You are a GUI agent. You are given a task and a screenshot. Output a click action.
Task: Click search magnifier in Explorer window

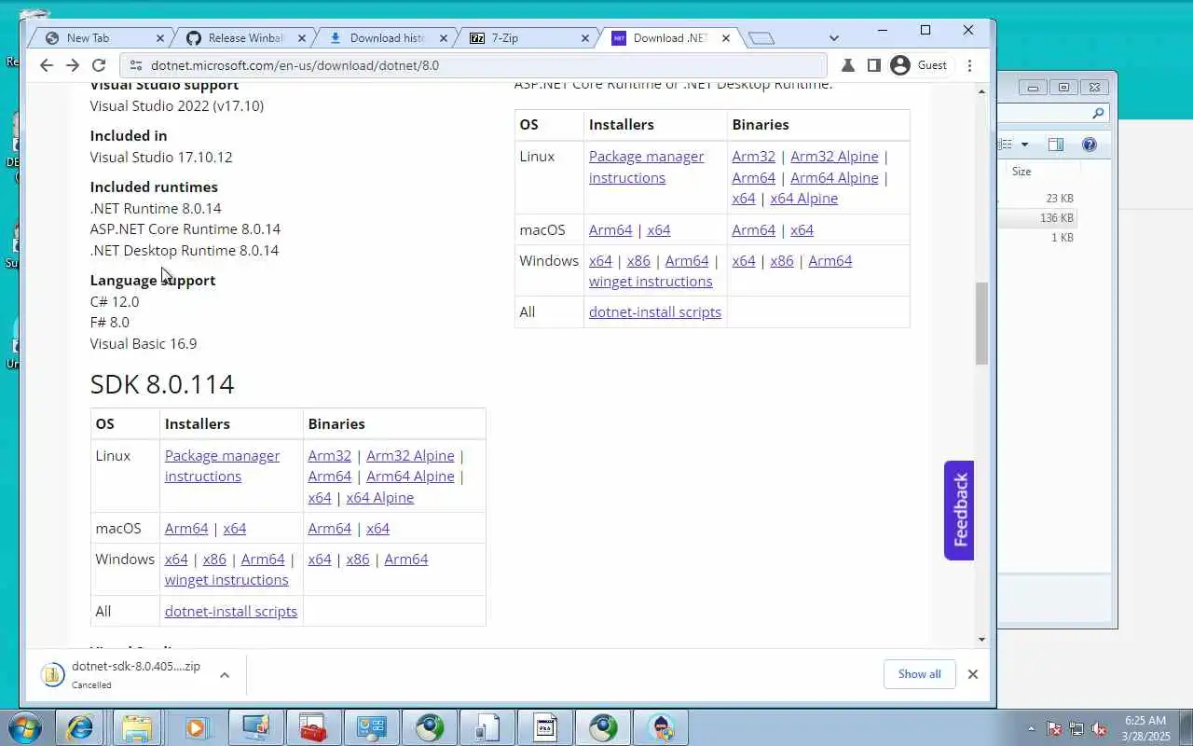[x=1098, y=114]
